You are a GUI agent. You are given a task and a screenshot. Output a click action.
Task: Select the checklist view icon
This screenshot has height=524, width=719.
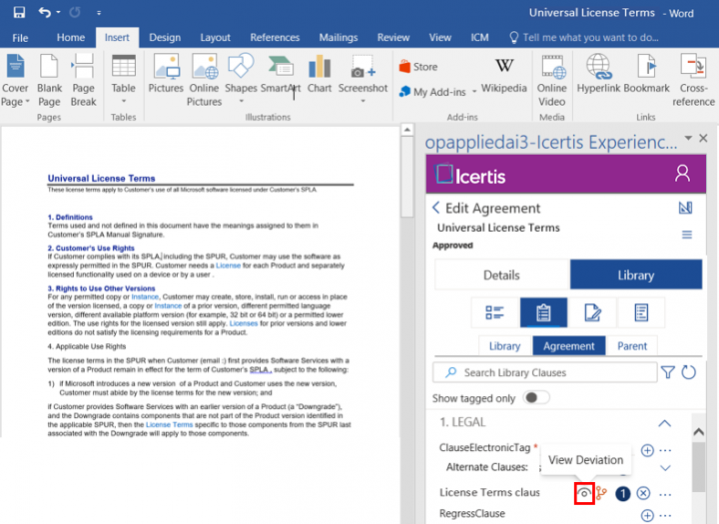pyautogui.click(x=494, y=312)
